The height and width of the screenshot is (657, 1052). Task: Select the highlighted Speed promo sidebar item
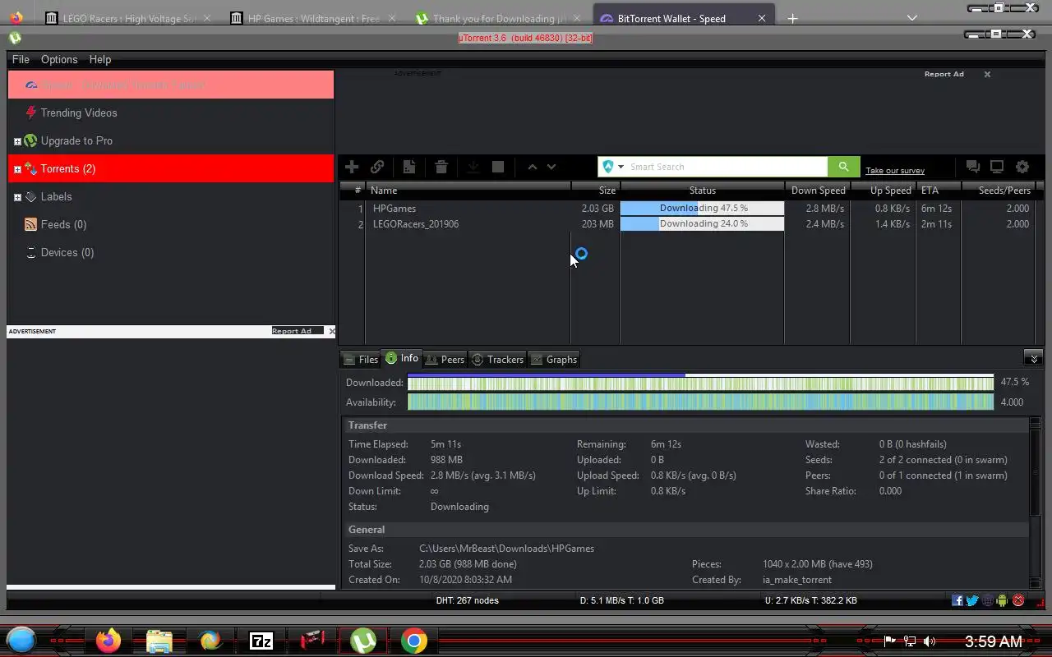[x=171, y=85]
